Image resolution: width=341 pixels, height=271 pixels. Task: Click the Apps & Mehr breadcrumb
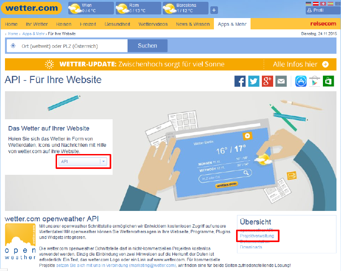pos(33,34)
